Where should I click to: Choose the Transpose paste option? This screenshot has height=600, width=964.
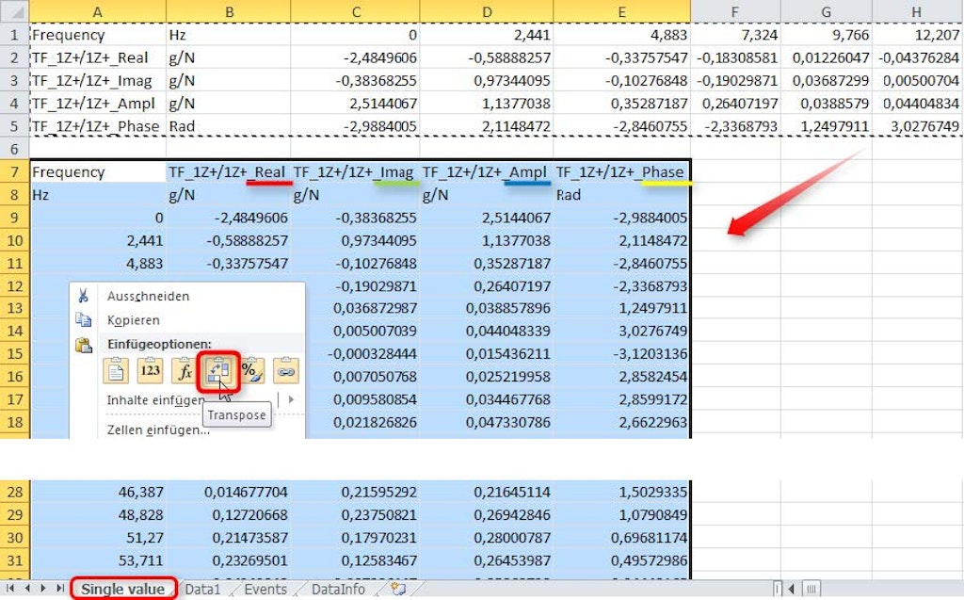pyautogui.click(x=218, y=370)
